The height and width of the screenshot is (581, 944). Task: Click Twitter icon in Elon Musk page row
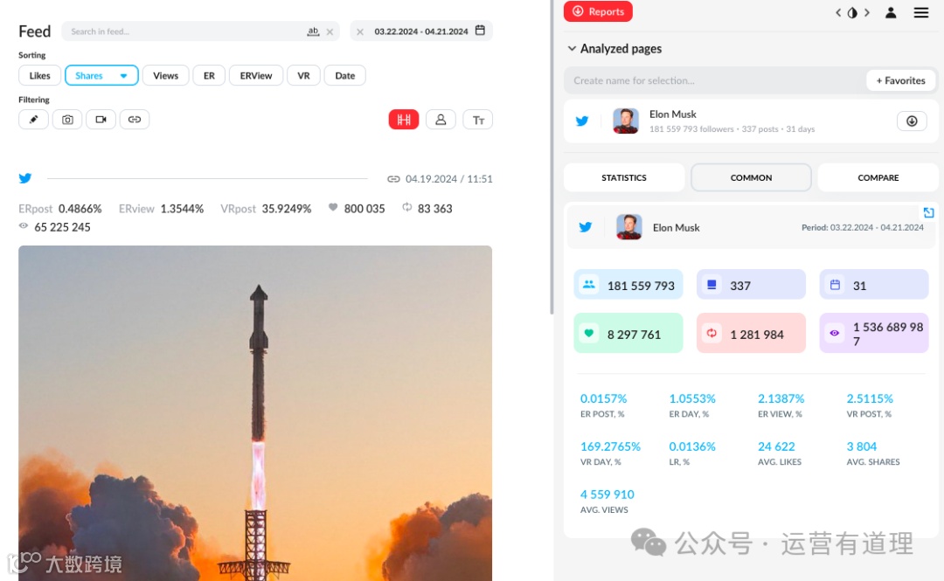[x=582, y=121]
